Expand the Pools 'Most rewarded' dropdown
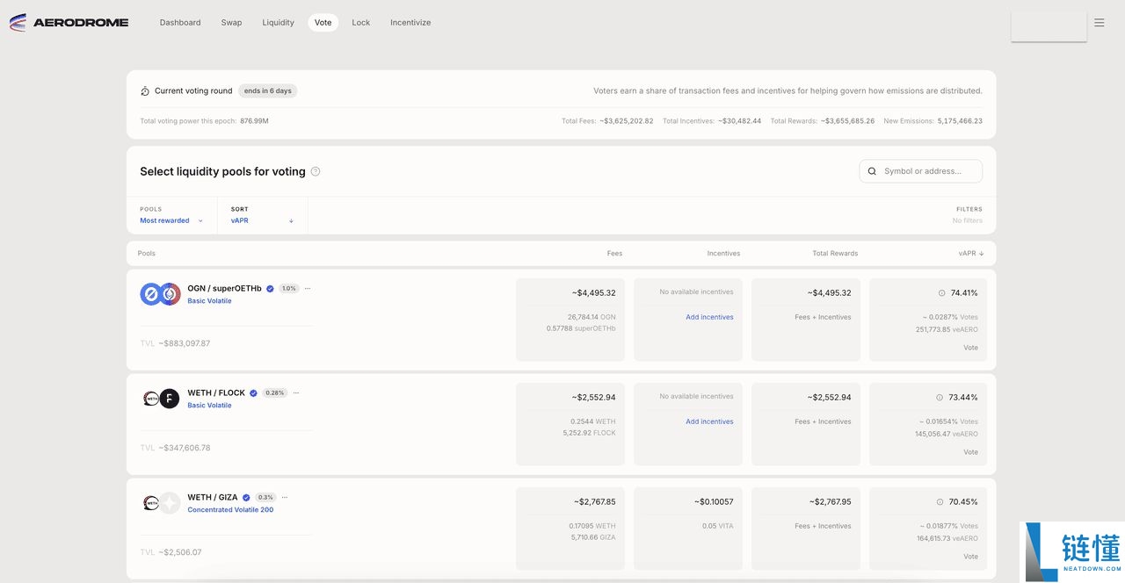 (171, 220)
